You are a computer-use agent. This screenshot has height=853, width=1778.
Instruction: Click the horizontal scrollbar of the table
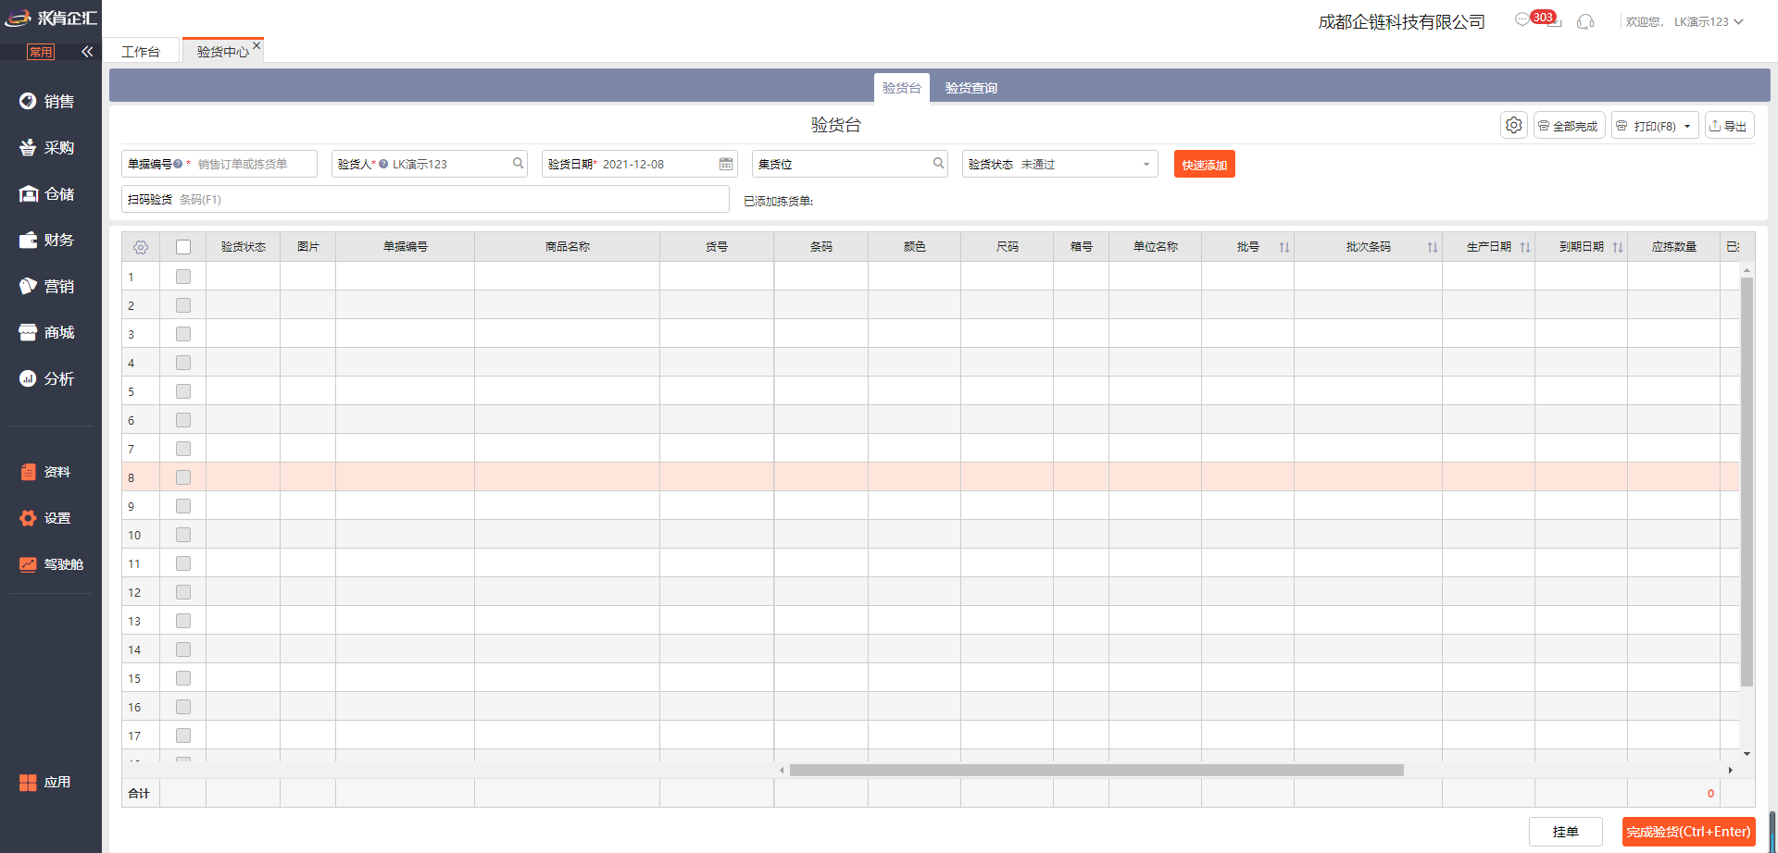(1096, 770)
